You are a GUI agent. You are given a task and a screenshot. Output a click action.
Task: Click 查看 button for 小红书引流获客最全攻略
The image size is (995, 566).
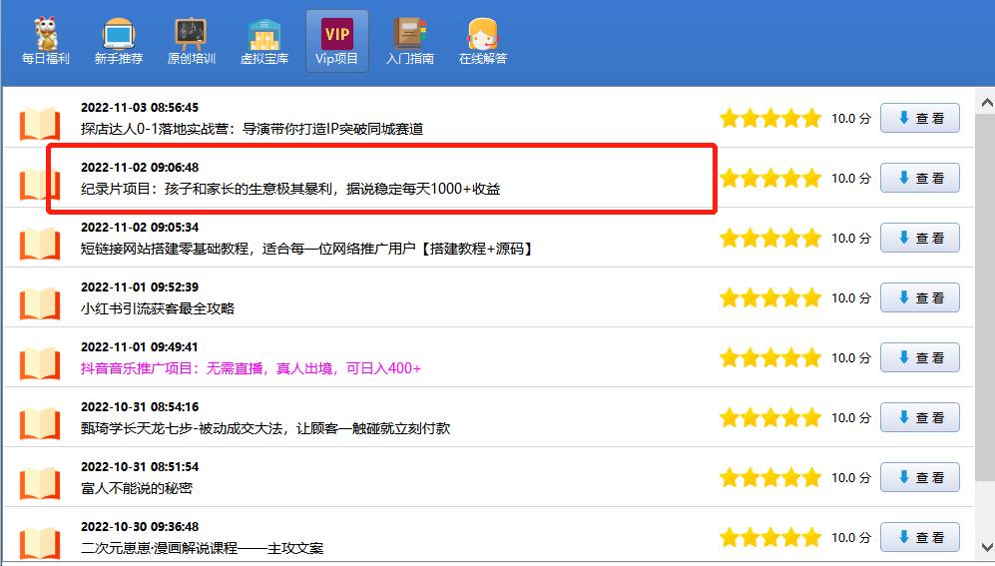click(919, 297)
